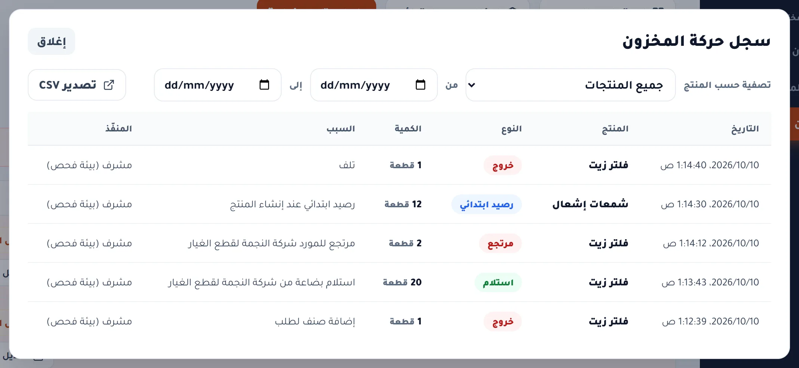Click date 2026/10/10 1:12:39 ص

[711, 321]
